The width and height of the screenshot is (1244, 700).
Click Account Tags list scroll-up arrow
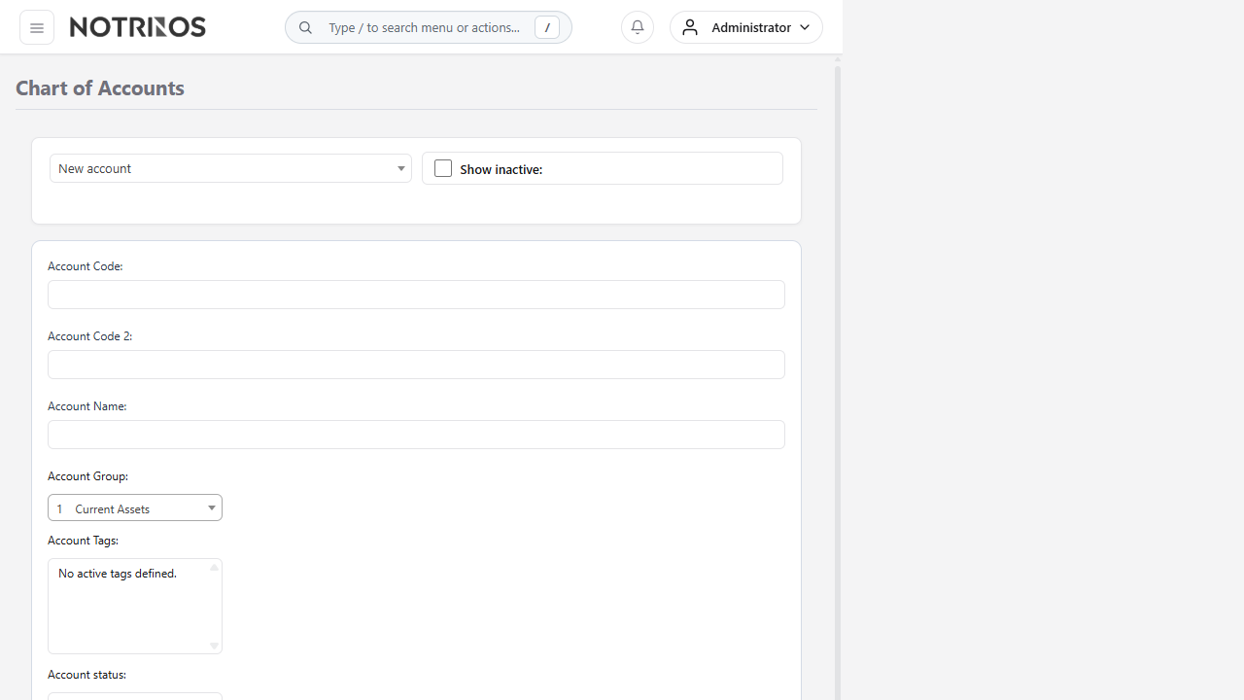coord(214,568)
